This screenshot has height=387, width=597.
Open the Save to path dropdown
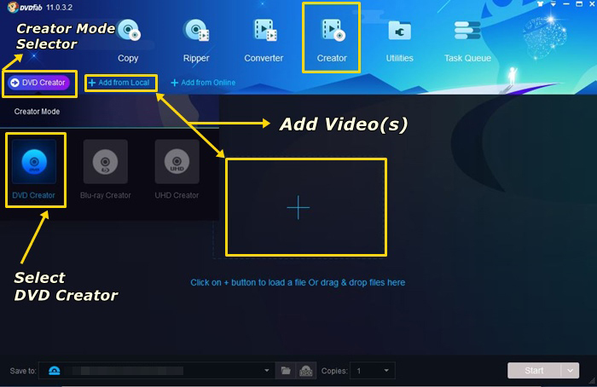[x=266, y=371]
